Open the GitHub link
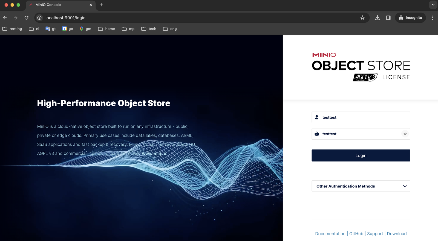 [x=356, y=234]
